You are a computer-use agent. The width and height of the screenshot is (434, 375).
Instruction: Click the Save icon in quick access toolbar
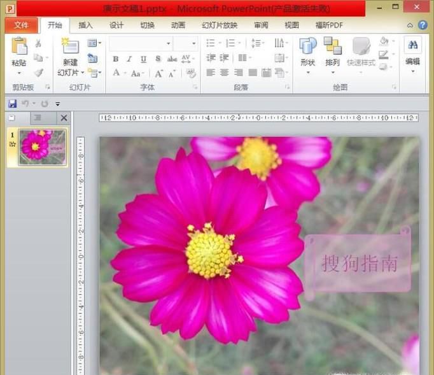point(12,103)
